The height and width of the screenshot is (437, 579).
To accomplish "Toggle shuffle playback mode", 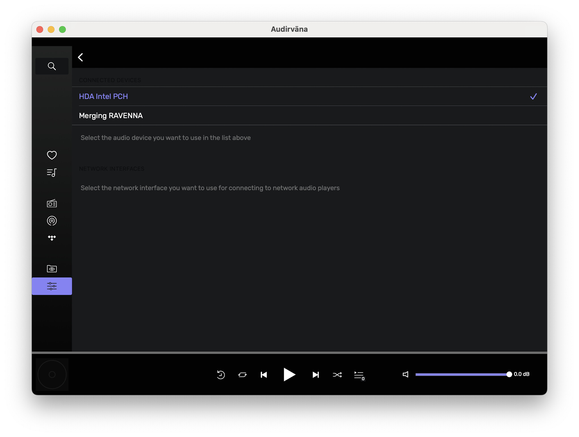I will point(337,375).
